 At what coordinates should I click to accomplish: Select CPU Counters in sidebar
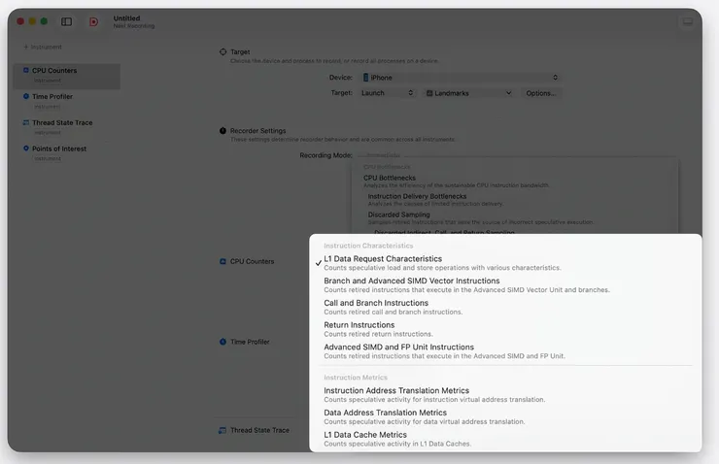67,75
